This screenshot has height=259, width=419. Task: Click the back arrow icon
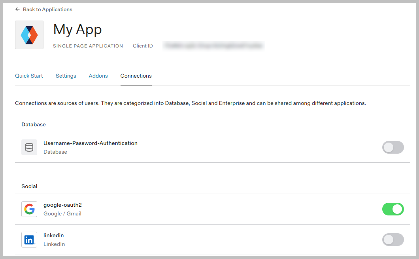(x=17, y=9)
